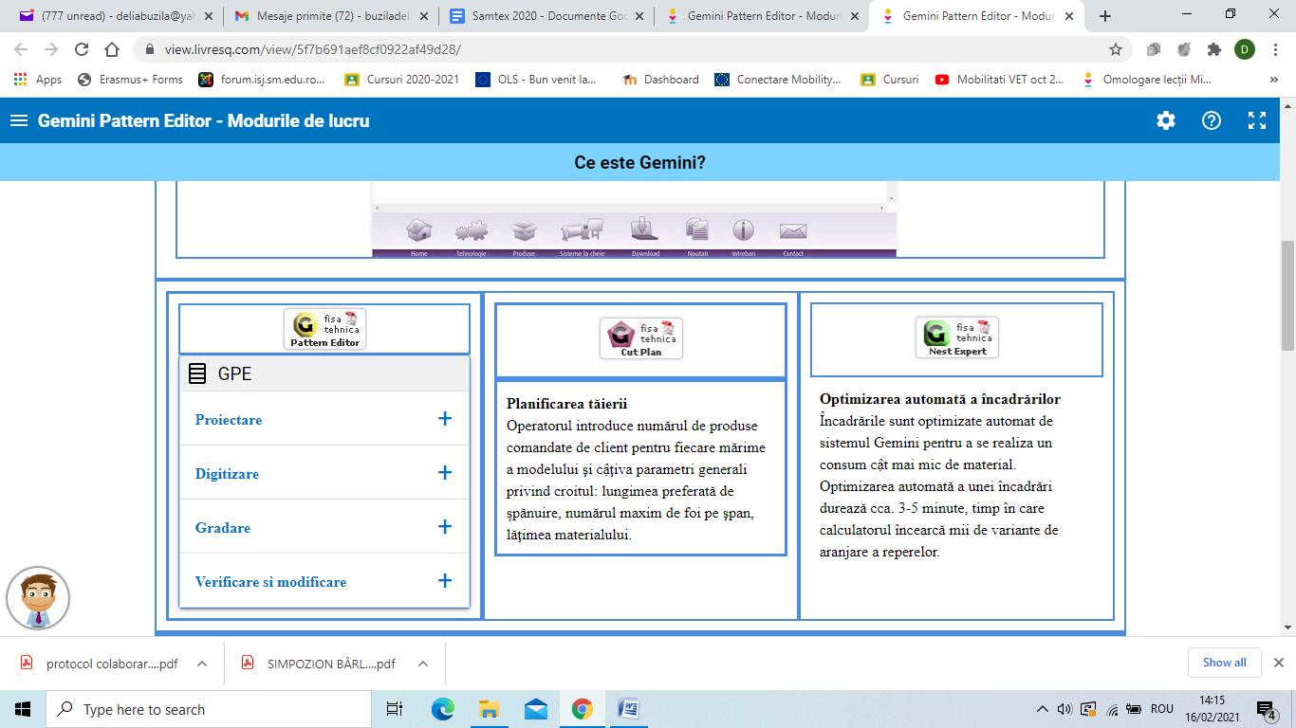Screen dimensions: 1296x728
Task: Open the Mail app from taskbar
Action: tap(535, 709)
